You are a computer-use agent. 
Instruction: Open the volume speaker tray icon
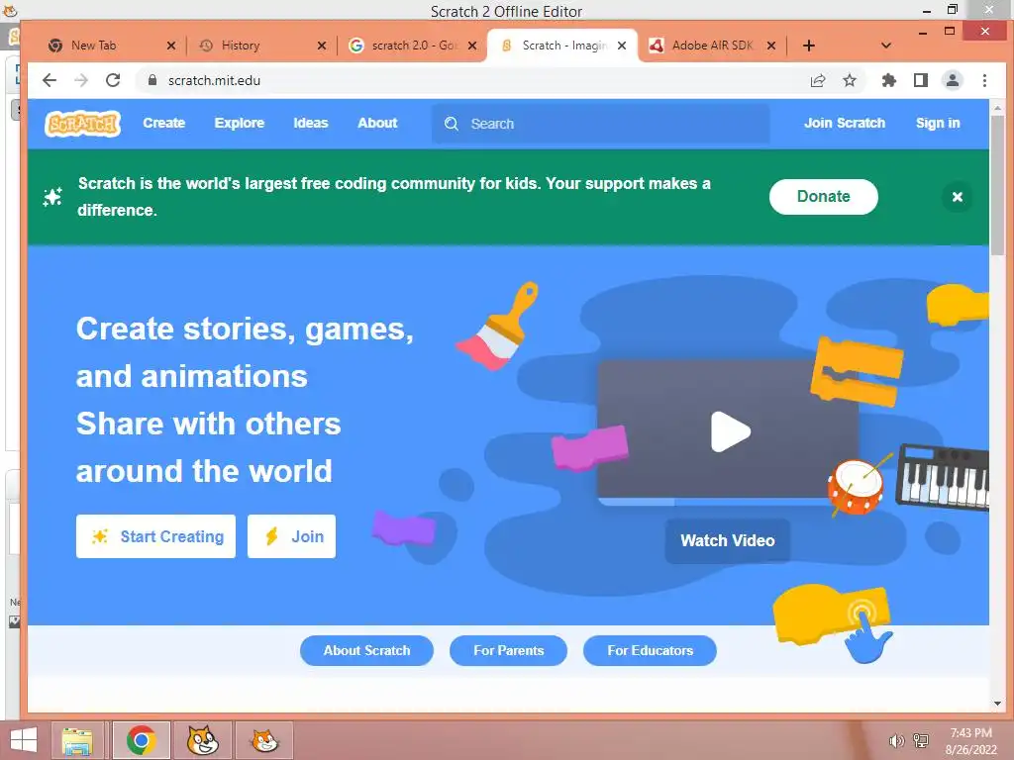point(896,741)
